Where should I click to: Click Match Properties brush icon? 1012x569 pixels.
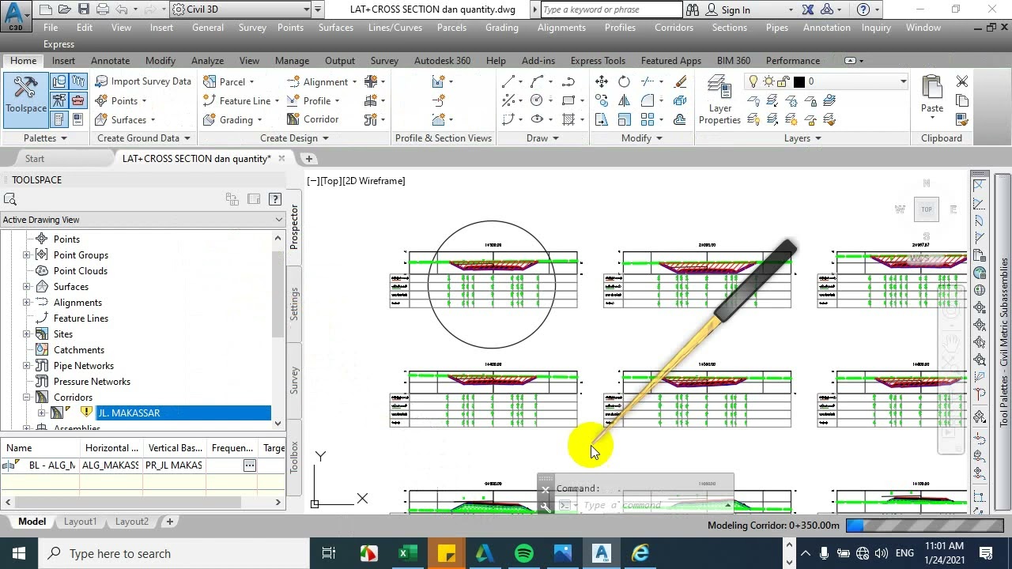962,119
